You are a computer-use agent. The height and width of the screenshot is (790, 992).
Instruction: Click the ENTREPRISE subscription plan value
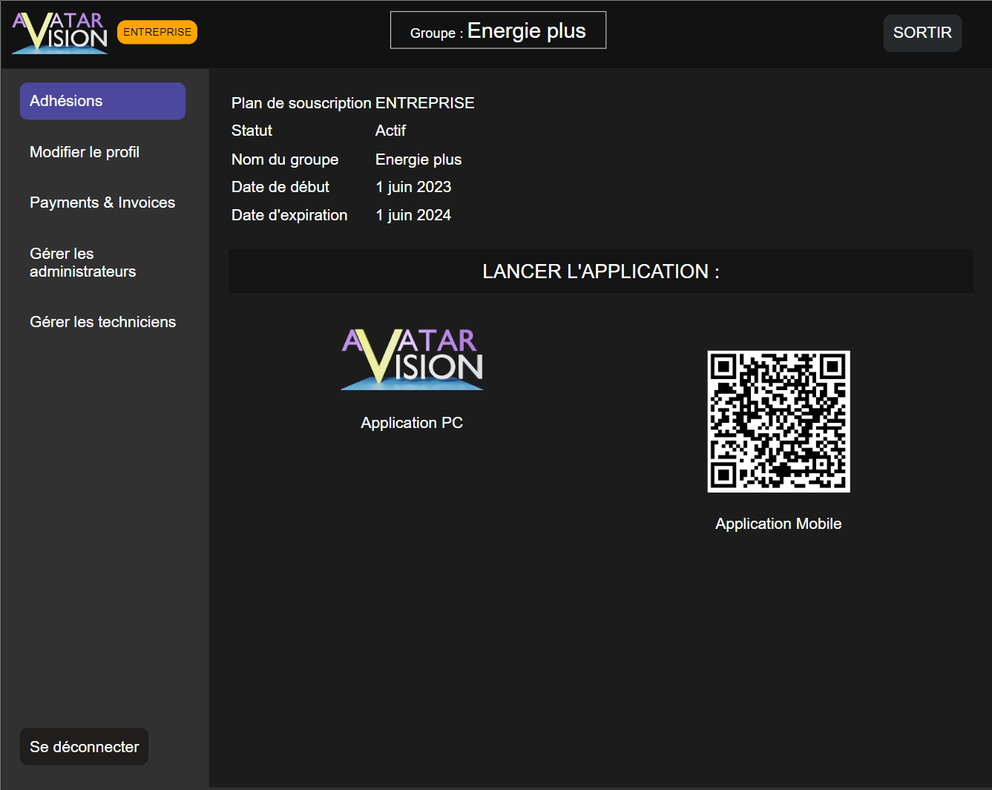pos(425,103)
